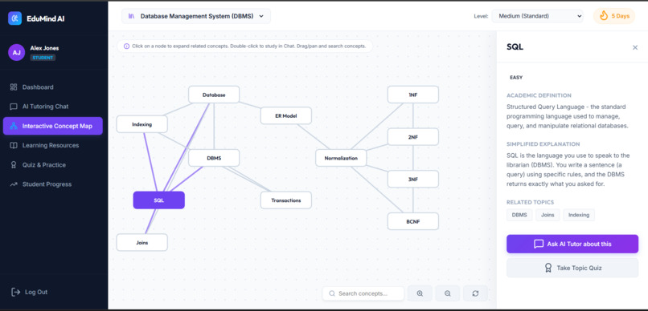Open the Indexing related topic chip
This screenshot has height=311, width=648.
click(x=579, y=215)
